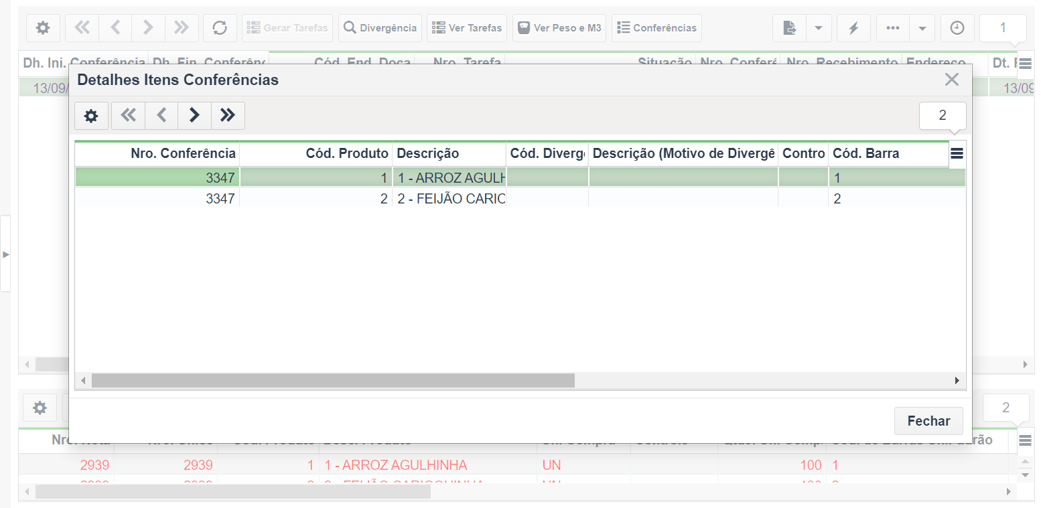Click the Contro column header in dialog
Image resolution: width=1041 pixels, height=508 pixels.
tap(803, 154)
